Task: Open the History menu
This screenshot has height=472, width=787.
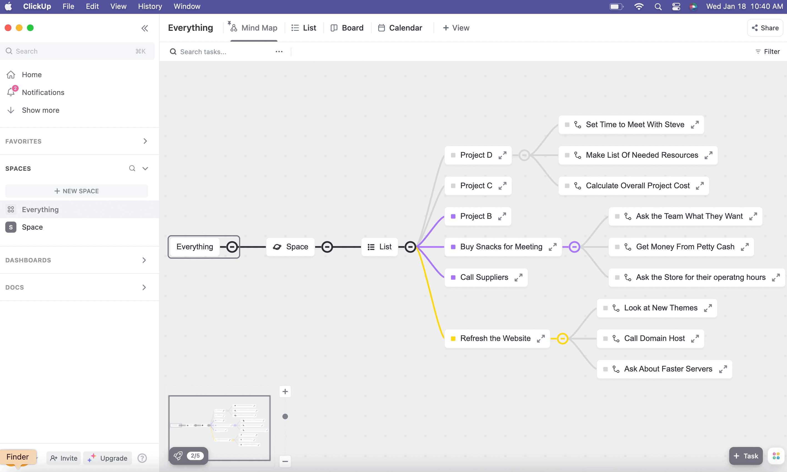Action: coord(150,6)
